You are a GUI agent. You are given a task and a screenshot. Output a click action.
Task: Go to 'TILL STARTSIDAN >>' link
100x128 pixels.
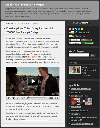[82, 23]
